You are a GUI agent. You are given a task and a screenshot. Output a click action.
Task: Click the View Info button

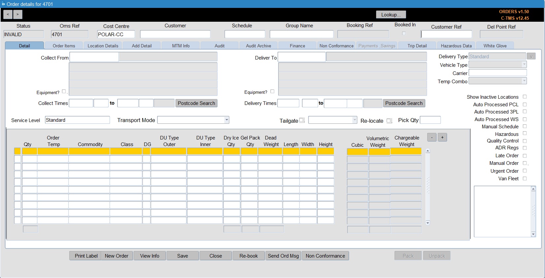point(150,256)
